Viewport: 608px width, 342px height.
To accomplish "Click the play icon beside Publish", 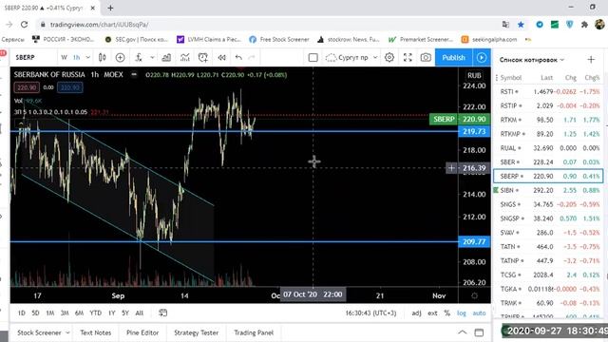I will 482,57.
